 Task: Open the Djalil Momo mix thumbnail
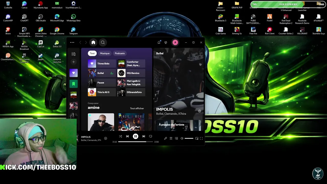131,122
